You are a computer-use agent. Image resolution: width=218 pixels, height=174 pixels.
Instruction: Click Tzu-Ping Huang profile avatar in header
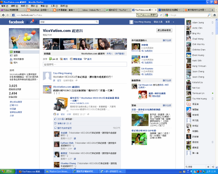131,22
